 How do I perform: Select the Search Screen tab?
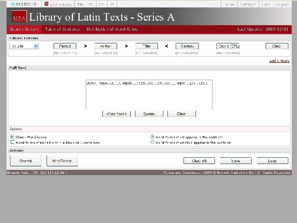pyautogui.click(x=24, y=29)
